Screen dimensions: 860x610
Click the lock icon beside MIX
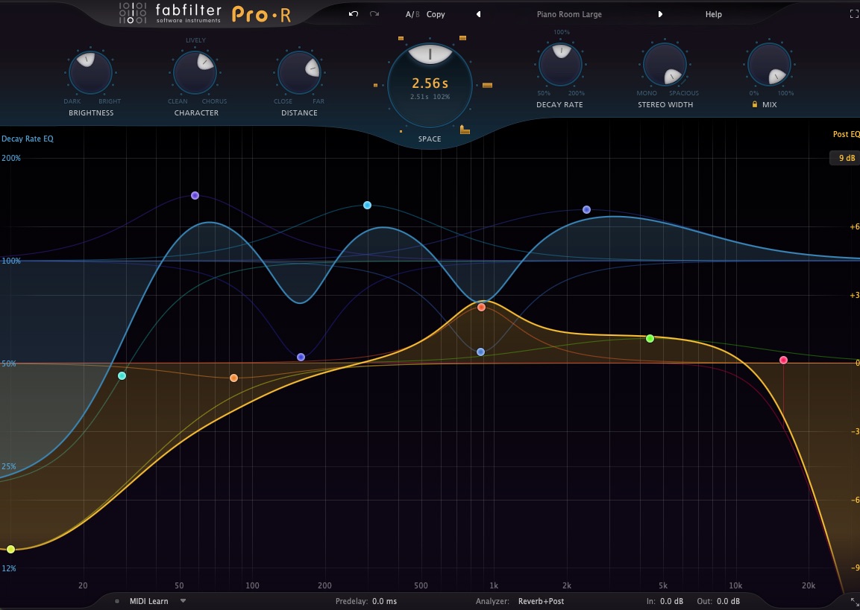coord(754,105)
